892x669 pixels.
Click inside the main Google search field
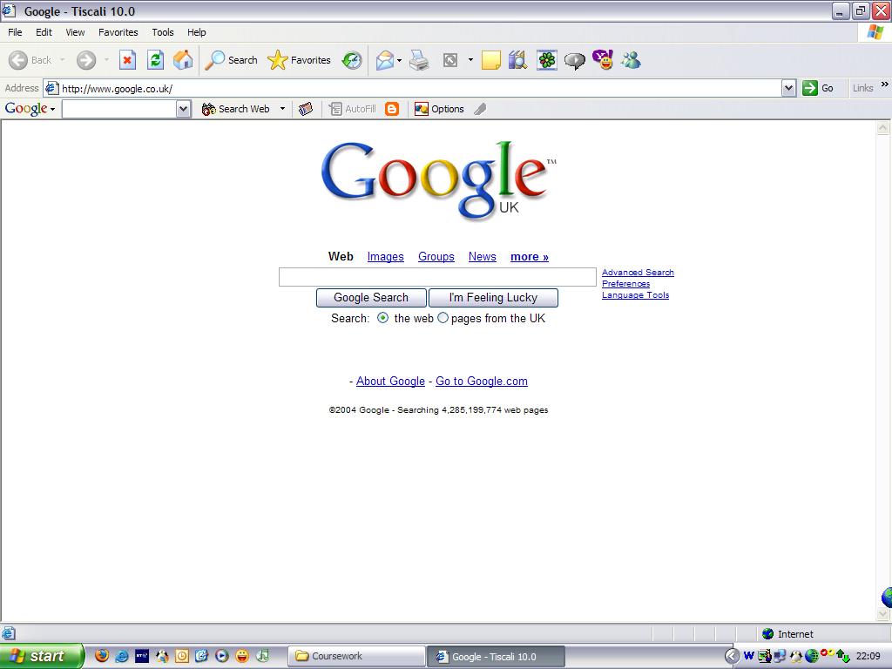coord(437,277)
